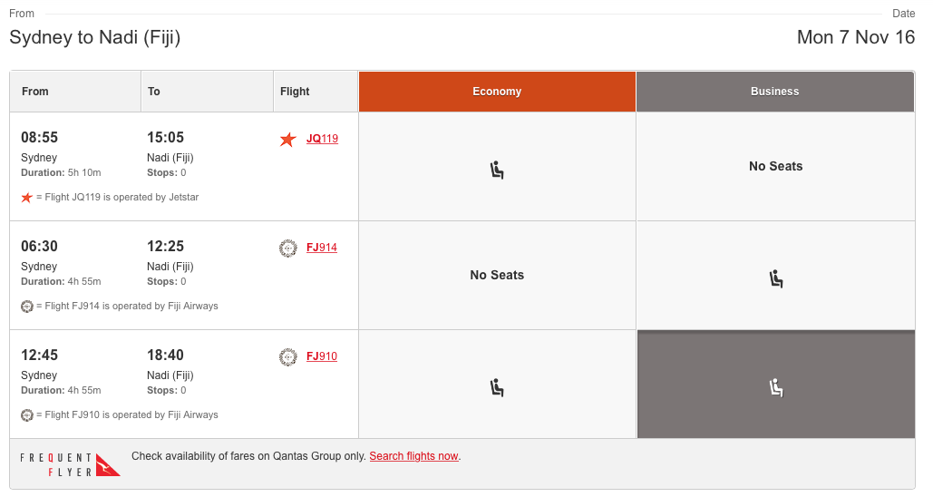The width and height of the screenshot is (933, 497).
Task: Click Jetstar star icon beside JQ119
Action: [x=288, y=140]
